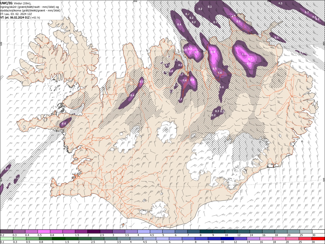Select the 12 teal swatch in the snow legend
The width and height of the screenshot is (325, 244).
pos(244,232)
